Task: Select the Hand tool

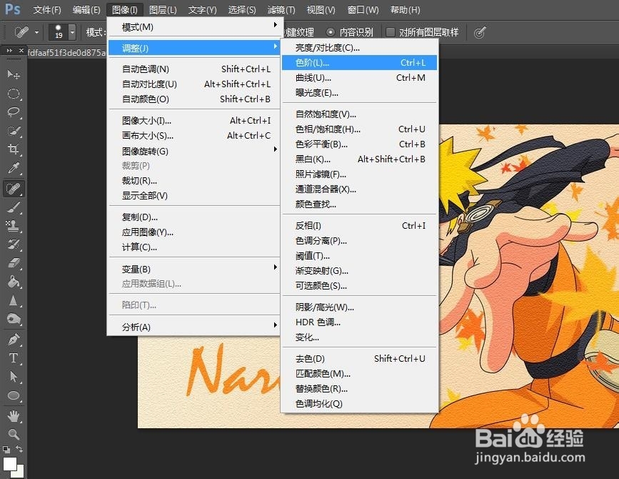Action: point(14,416)
